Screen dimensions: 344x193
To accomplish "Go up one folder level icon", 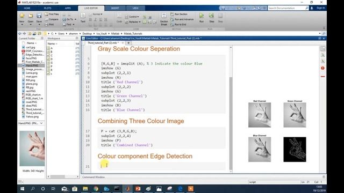I will pos(30,33).
